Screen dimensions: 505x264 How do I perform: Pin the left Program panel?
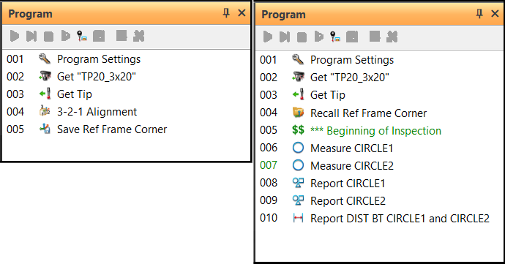click(x=226, y=13)
